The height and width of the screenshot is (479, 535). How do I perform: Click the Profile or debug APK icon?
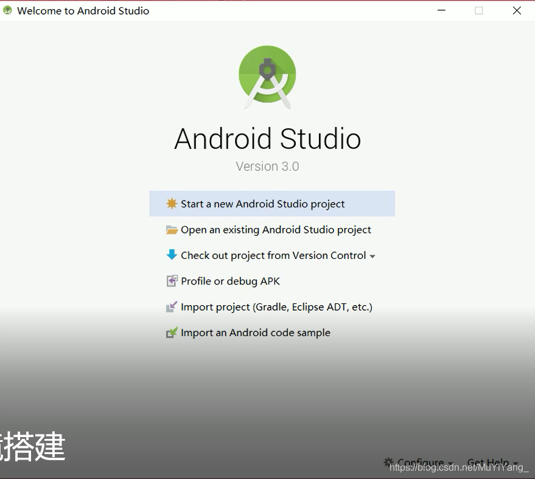(x=172, y=281)
